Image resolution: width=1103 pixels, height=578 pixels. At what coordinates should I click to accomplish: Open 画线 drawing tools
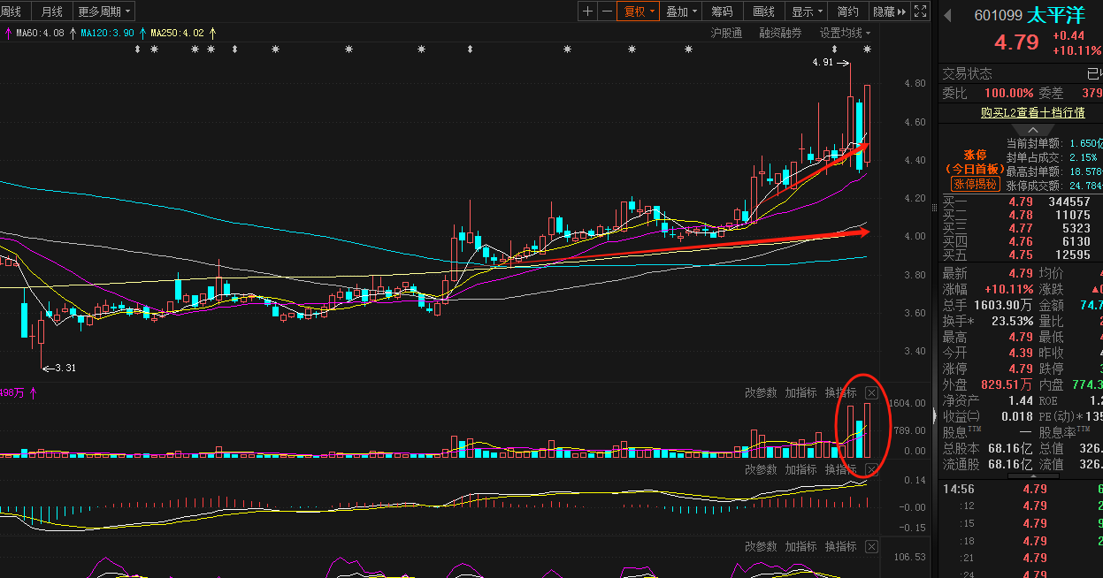(763, 11)
